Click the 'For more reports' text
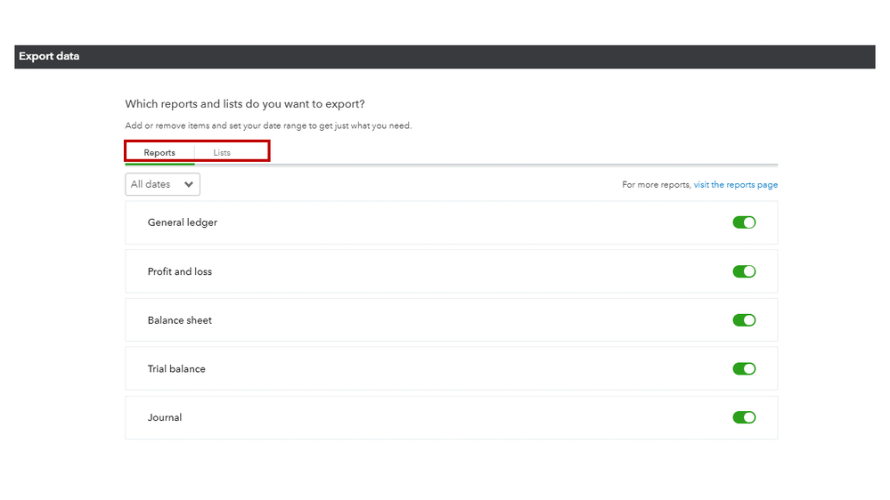 tap(656, 185)
